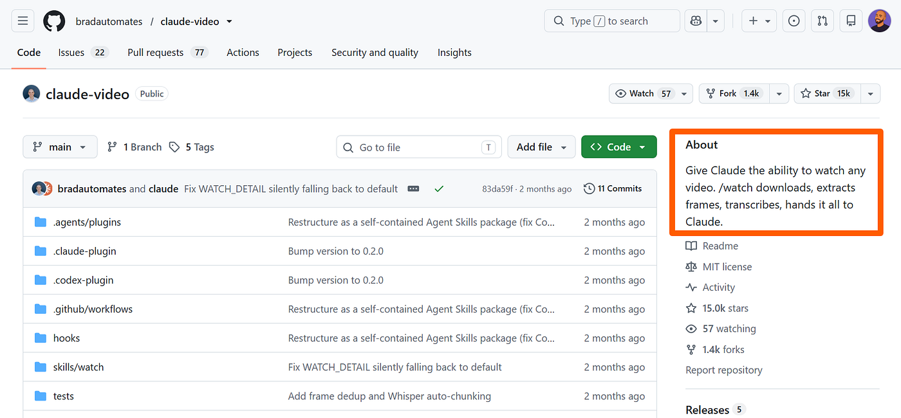Click the repository owner avatar beside claude-video
901x418 pixels.
(32, 94)
